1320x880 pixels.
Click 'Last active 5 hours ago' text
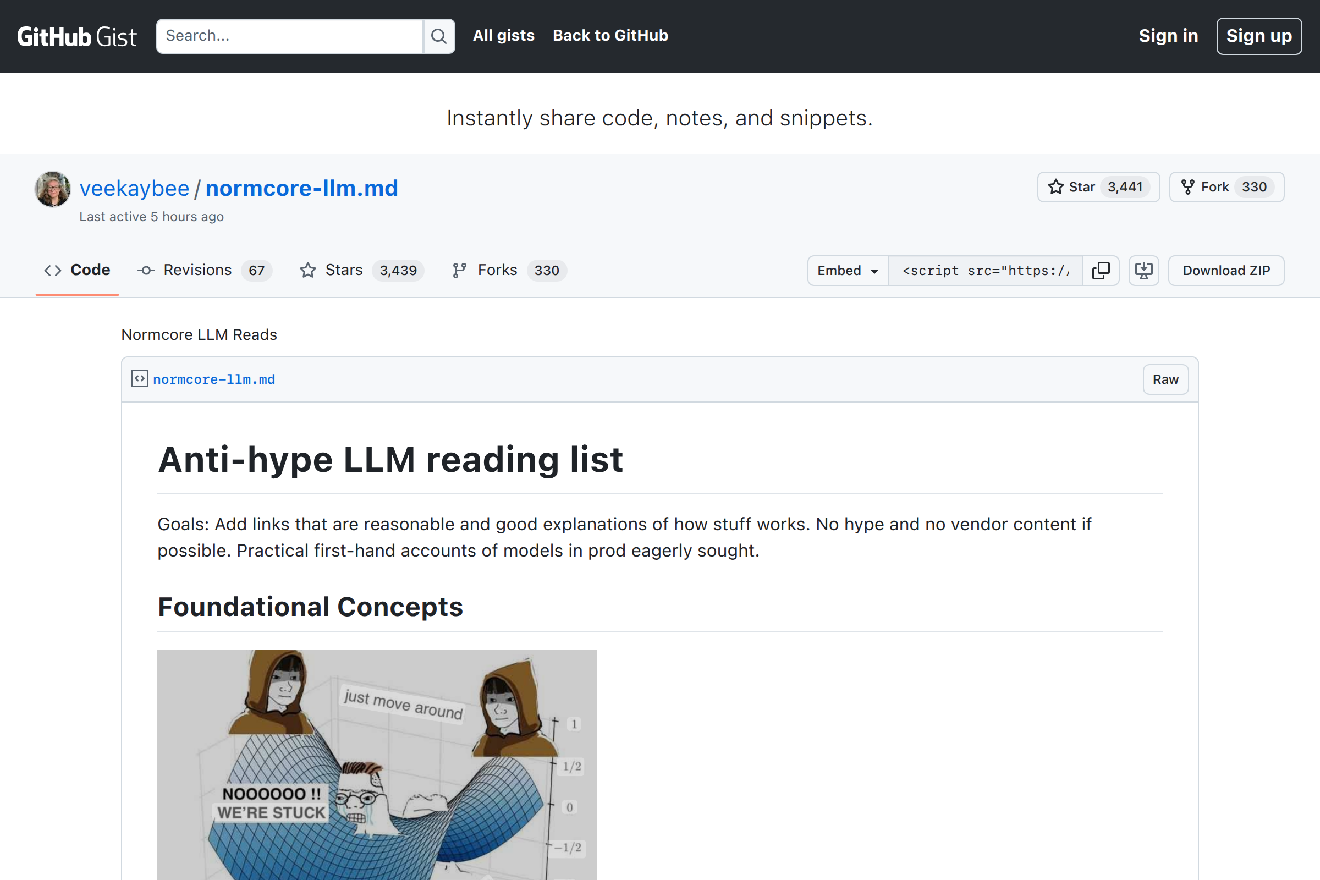(152, 217)
